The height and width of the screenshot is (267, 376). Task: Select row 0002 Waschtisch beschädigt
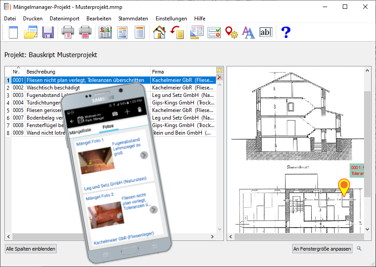pyautogui.click(x=53, y=88)
